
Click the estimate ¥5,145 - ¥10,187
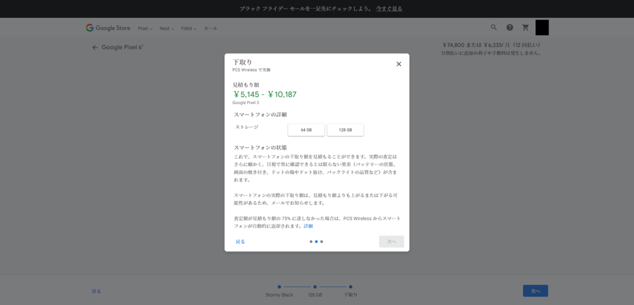[265, 95]
